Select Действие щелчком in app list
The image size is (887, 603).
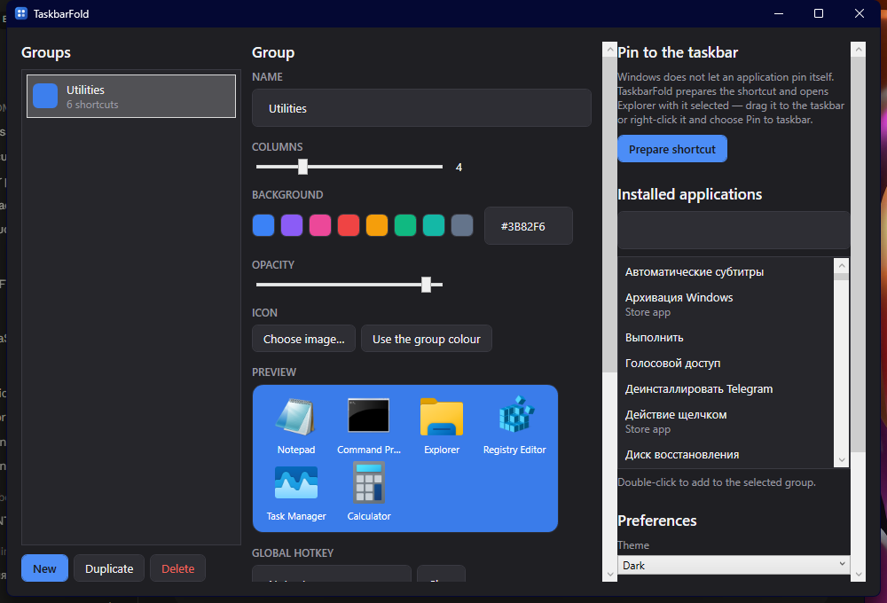(726, 421)
